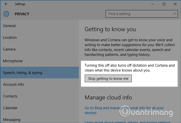This screenshot has width=181, height=123.
Task: Minimize the Settings window
Action: coord(153,4)
